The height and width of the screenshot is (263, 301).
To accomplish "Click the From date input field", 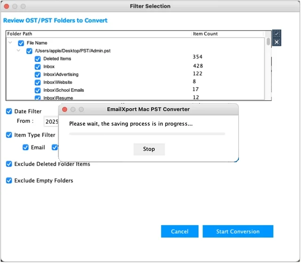I will pyautogui.click(x=51, y=121).
